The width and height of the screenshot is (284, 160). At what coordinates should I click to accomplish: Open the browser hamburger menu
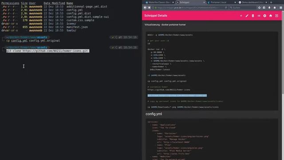(281, 8)
